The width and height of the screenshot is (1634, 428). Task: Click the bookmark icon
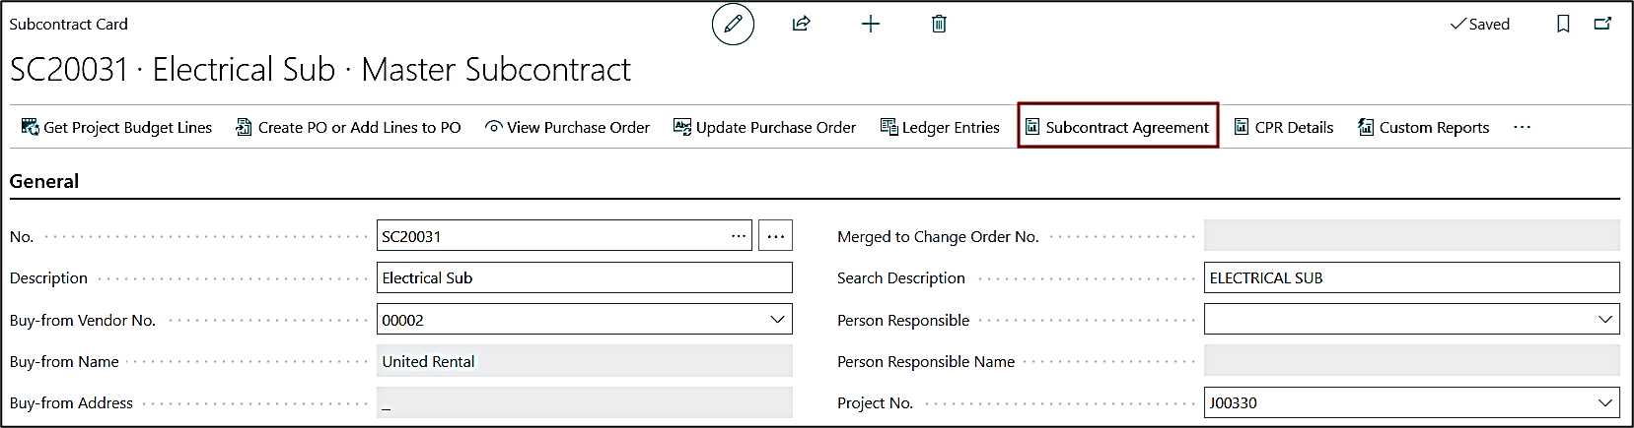[x=1563, y=25]
